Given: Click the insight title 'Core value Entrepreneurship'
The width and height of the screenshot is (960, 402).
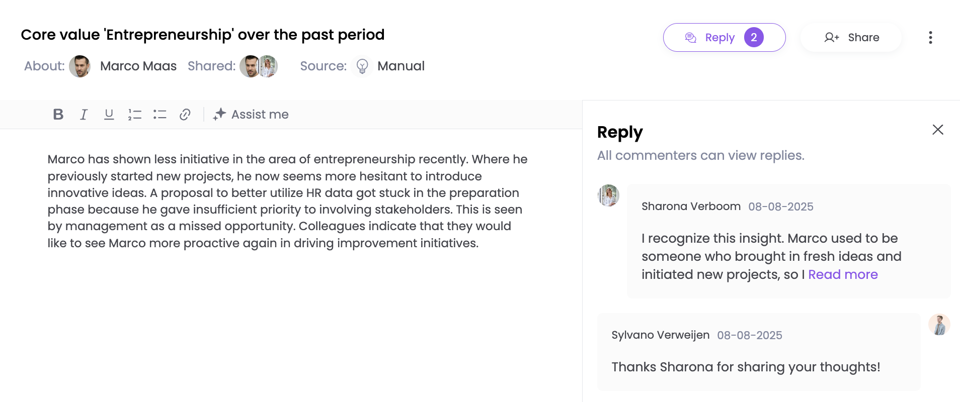Looking at the screenshot, I should pyautogui.click(x=202, y=35).
